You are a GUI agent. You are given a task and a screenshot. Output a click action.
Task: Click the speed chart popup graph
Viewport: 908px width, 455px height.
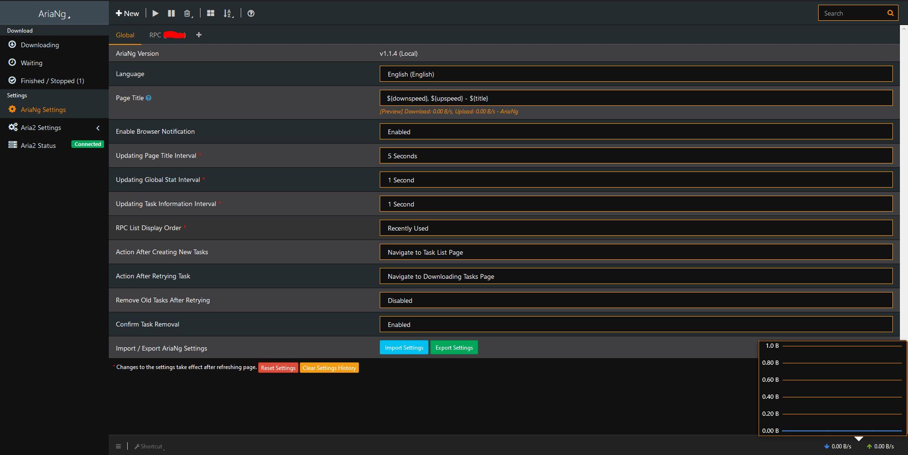832,388
